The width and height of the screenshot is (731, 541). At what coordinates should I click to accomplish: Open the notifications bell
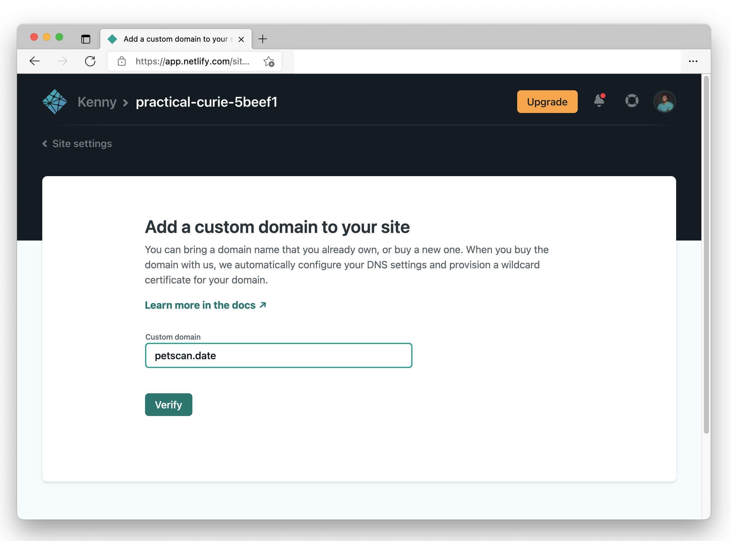(x=599, y=101)
